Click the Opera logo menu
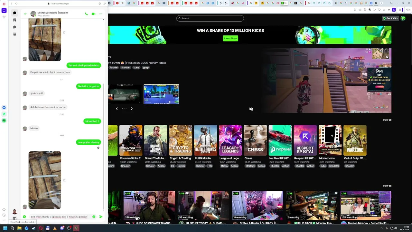The image size is (412, 232). (4, 4)
